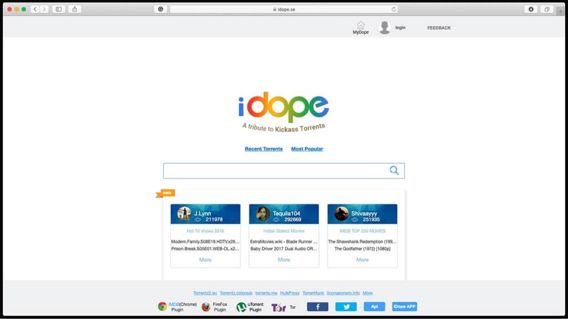Click the FEEDBACK link
The height and width of the screenshot is (319, 568).
click(439, 28)
